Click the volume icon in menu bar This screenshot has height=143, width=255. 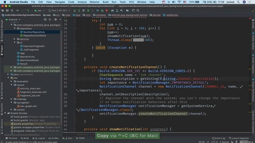coord(174,2)
